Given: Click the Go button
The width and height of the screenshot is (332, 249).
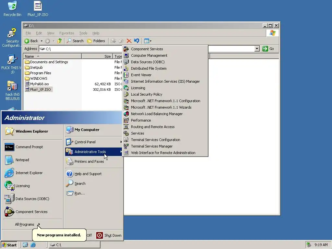Looking at the screenshot, I should point(268,49).
